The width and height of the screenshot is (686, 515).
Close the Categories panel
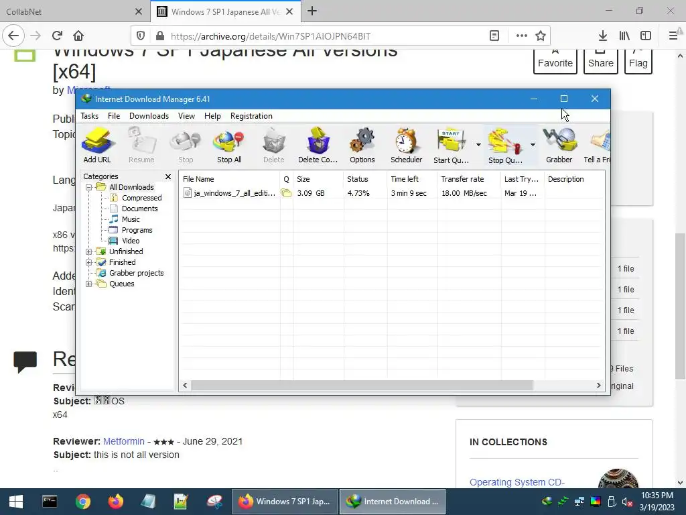[168, 176]
